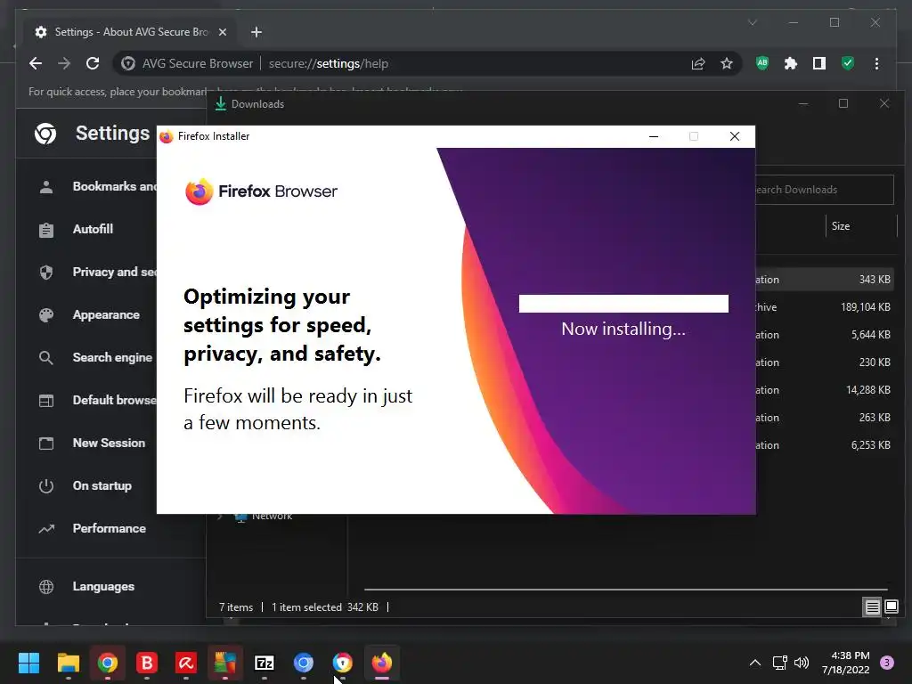
Task: Close the Settings - About AVG tab
Action: click(222, 32)
